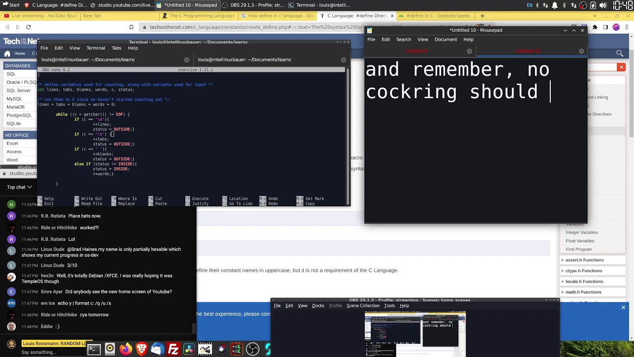Click the OBS tray icon in the panel
The height and width of the screenshot is (357, 634).
pos(583,5)
